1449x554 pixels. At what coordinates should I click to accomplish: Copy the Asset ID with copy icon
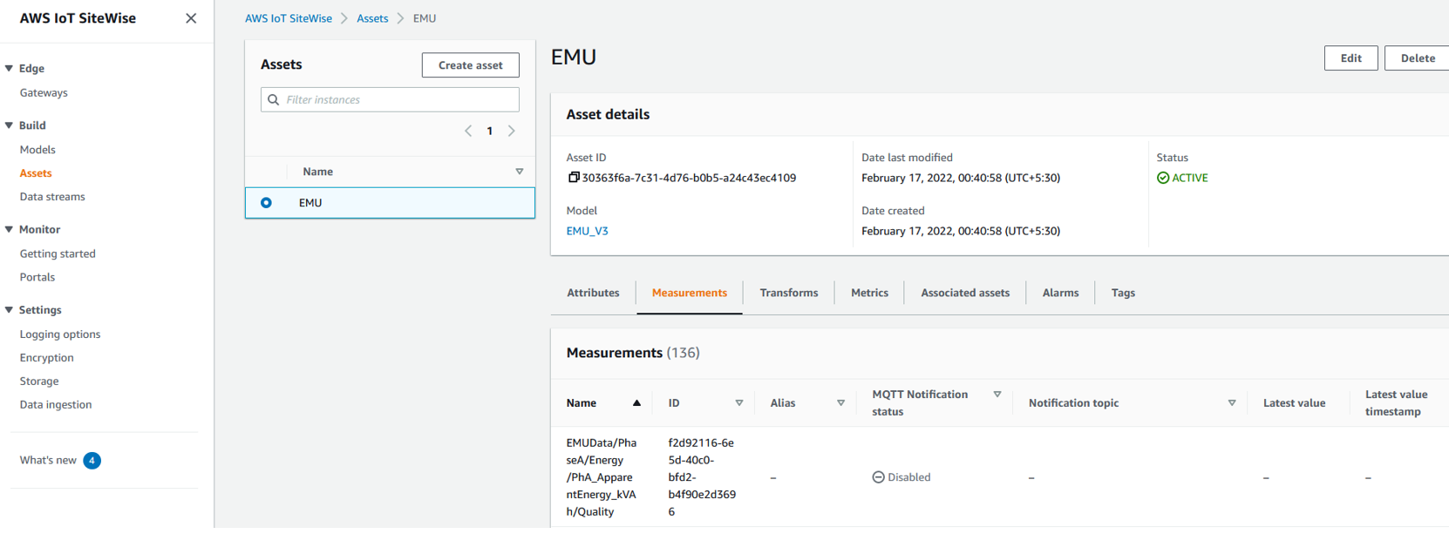point(574,178)
